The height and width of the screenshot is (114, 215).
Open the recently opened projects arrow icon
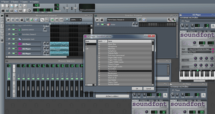(16, 6)
